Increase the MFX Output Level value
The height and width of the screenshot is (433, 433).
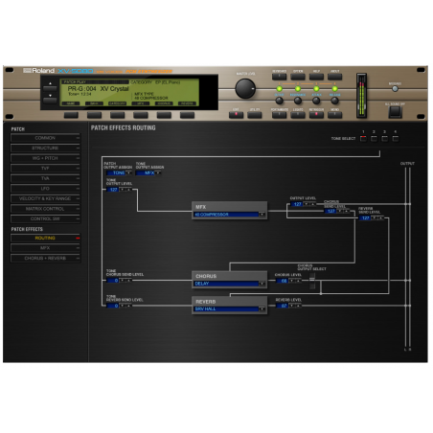click(313, 204)
